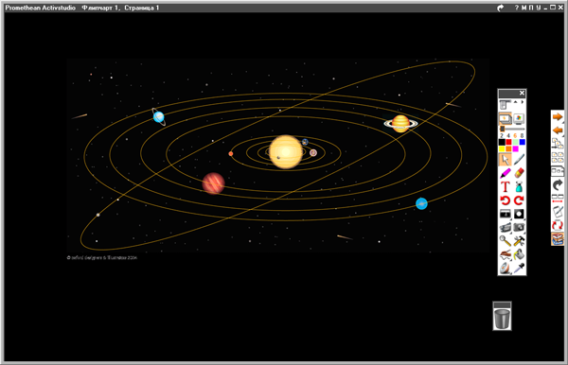The image size is (568, 365).
Task: Open the Page notes icon in side toolbar
Action: [558, 170]
